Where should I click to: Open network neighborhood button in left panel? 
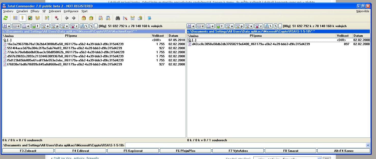[84, 26]
